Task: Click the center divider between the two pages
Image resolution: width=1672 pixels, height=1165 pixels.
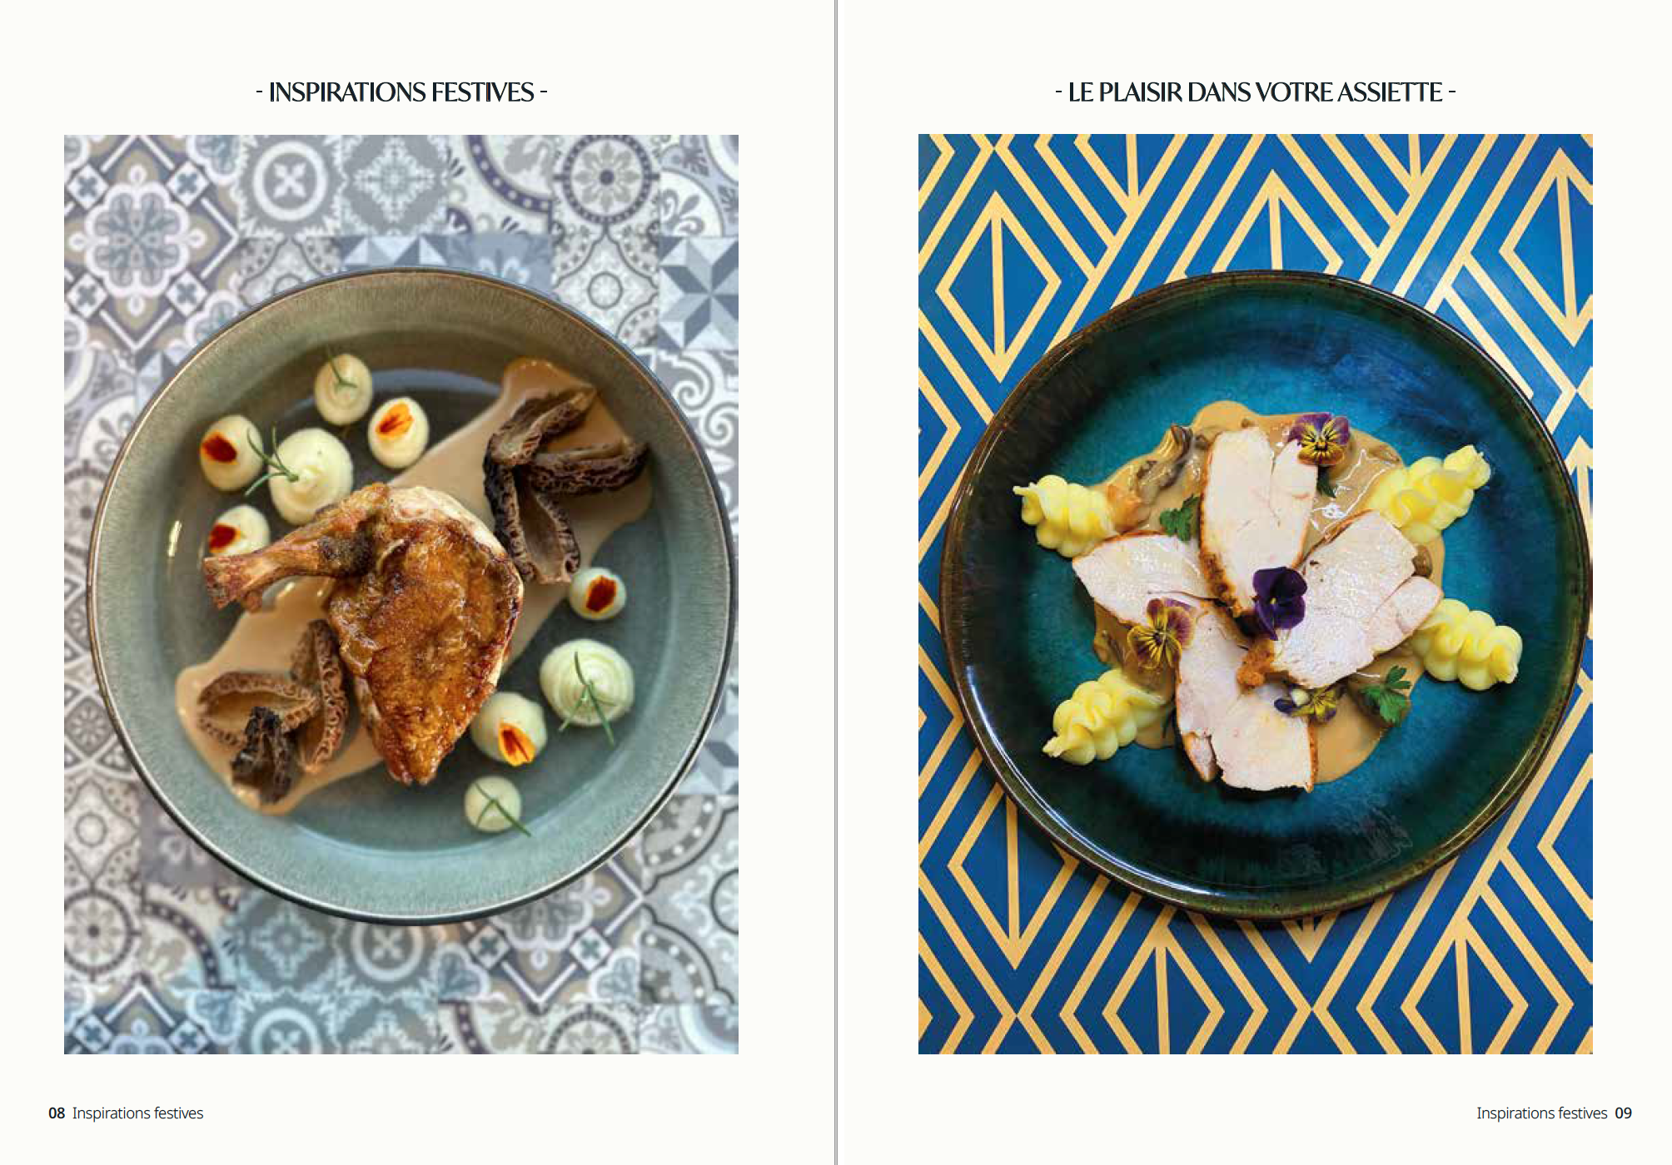Action: coord(836,582)
